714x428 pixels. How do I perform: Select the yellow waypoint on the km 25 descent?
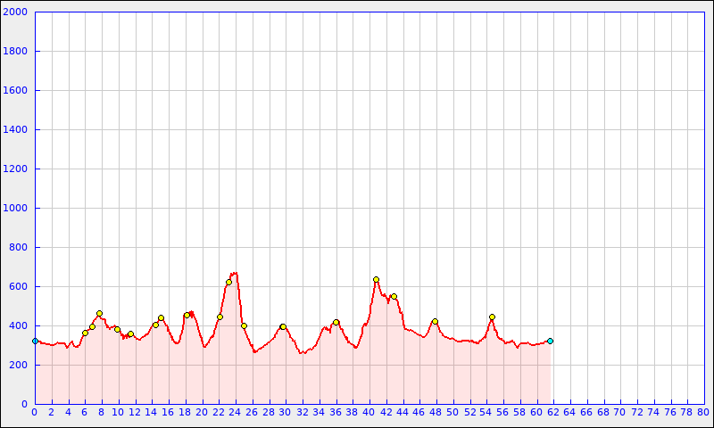(x=244, y=325)
